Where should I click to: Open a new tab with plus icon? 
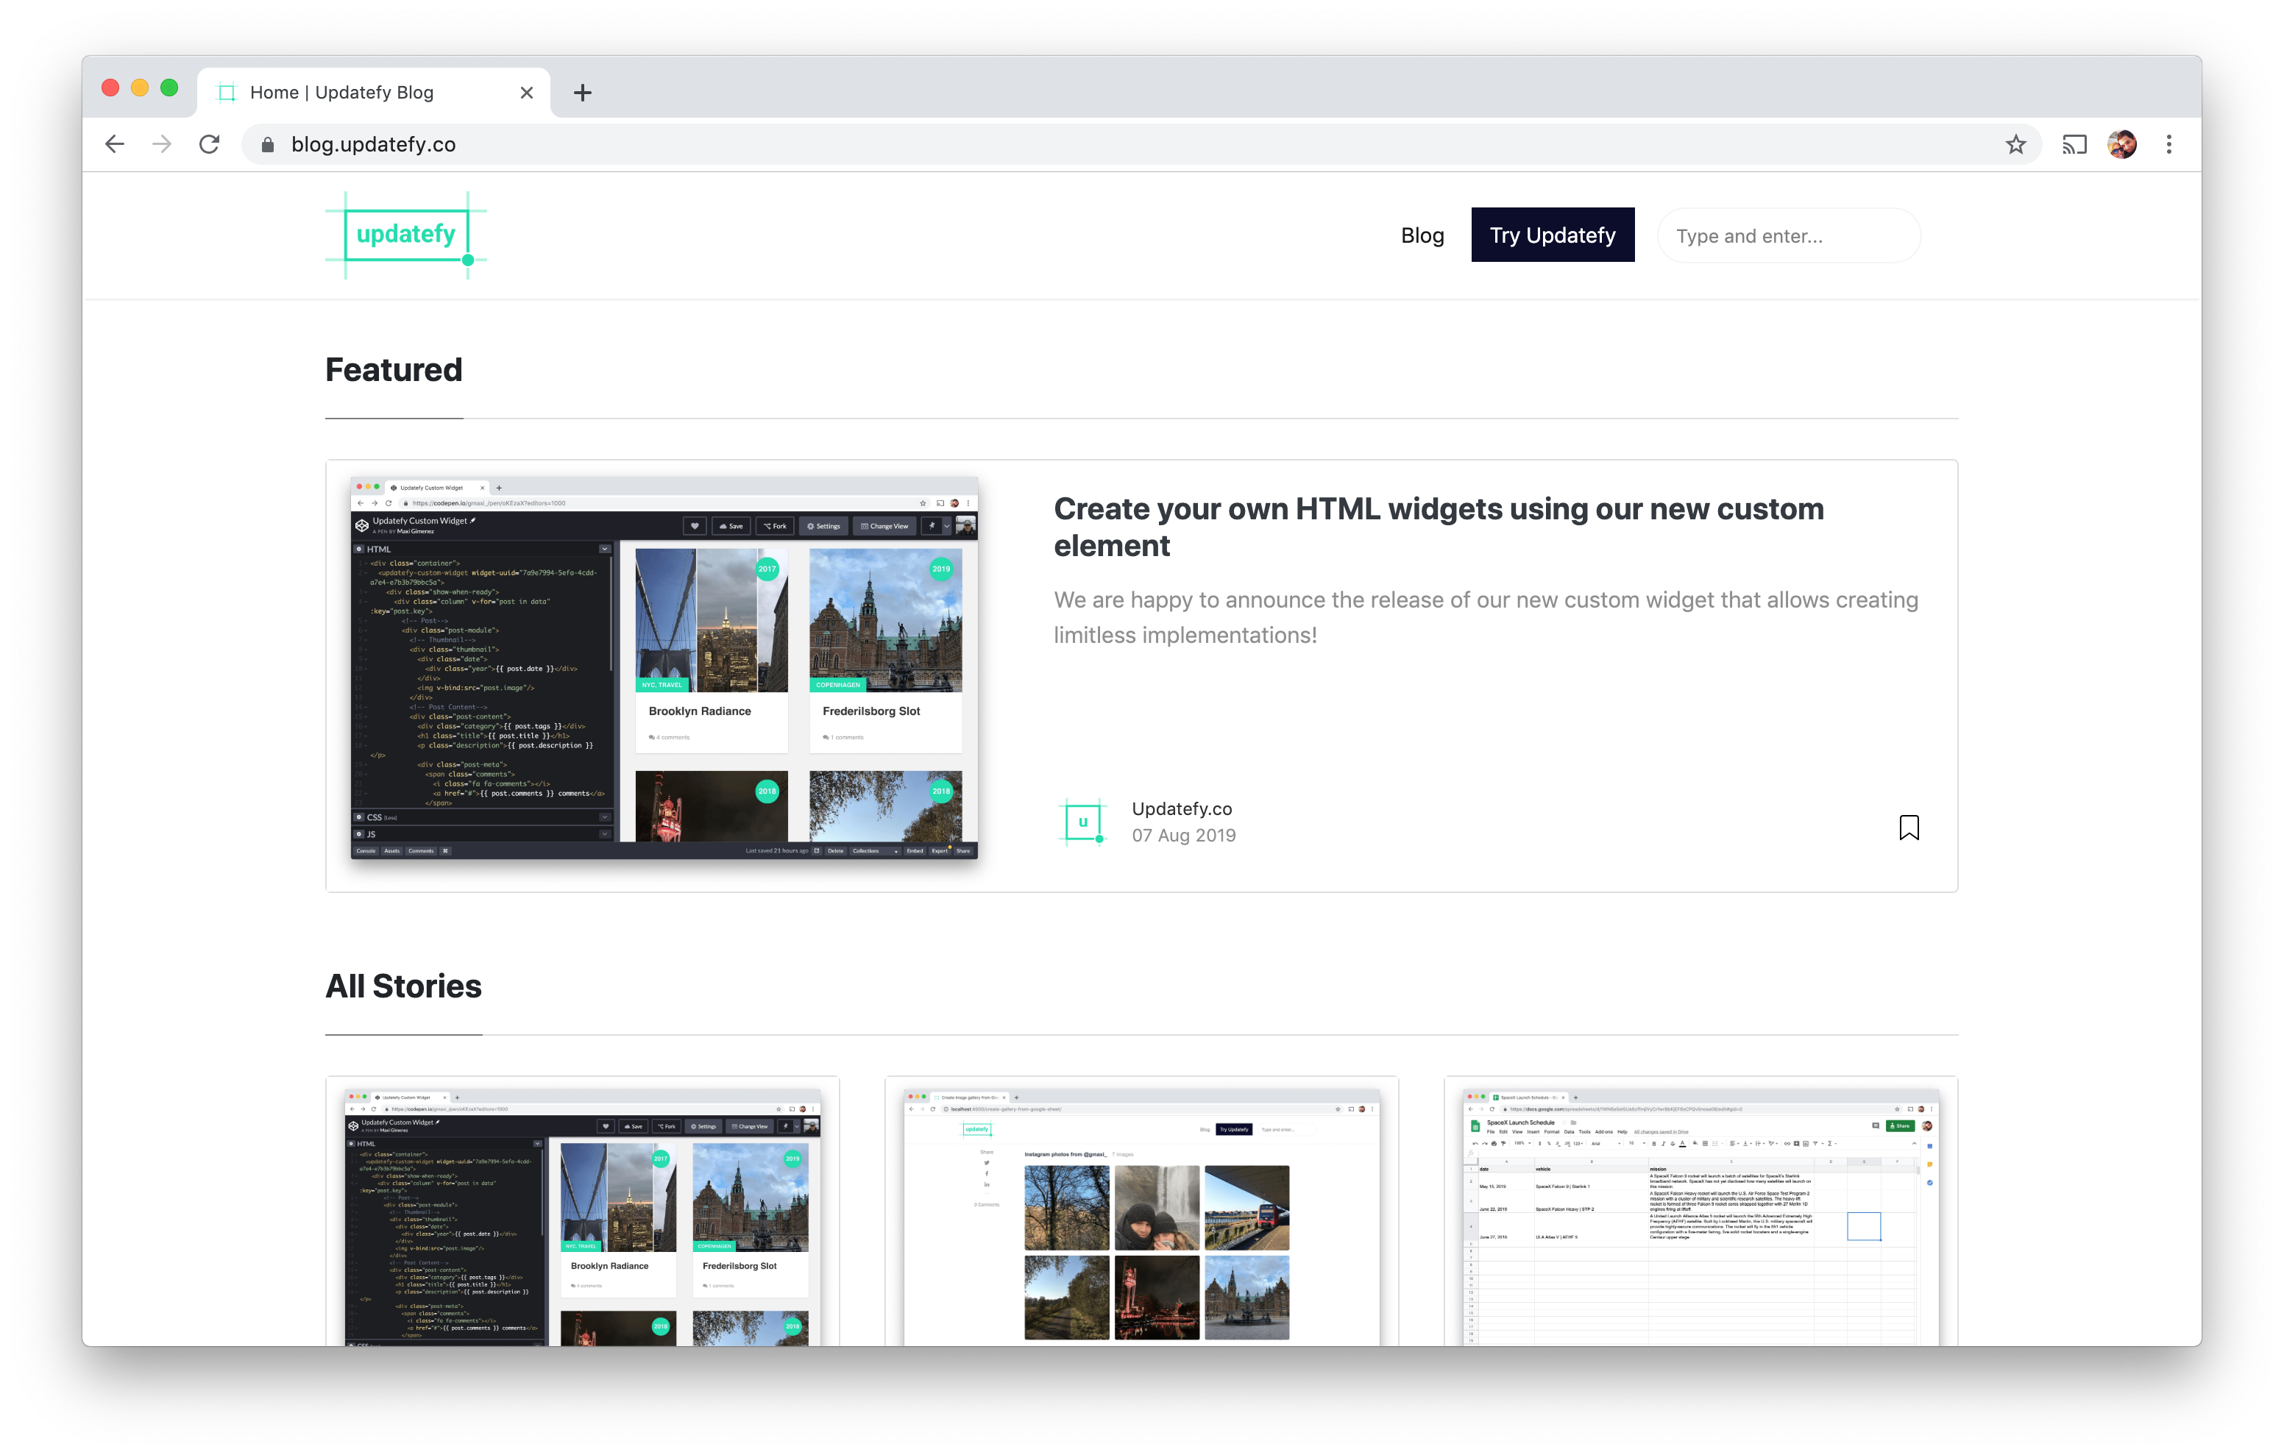pos(582,93)
